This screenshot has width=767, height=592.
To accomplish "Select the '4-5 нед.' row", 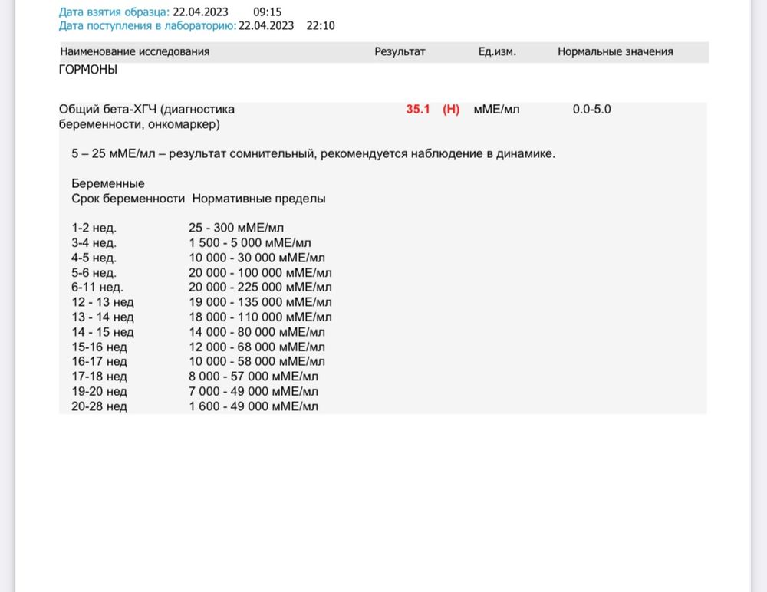I will tap(198, 258).
